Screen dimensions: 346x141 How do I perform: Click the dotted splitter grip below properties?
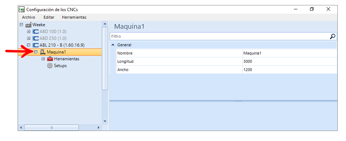(239, 101)
